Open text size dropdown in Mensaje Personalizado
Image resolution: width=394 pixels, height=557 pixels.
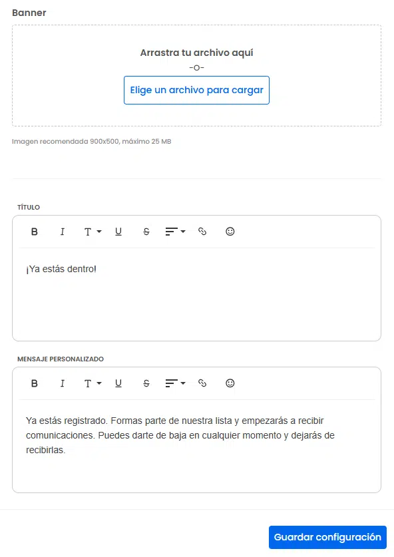tap(93, 383)
